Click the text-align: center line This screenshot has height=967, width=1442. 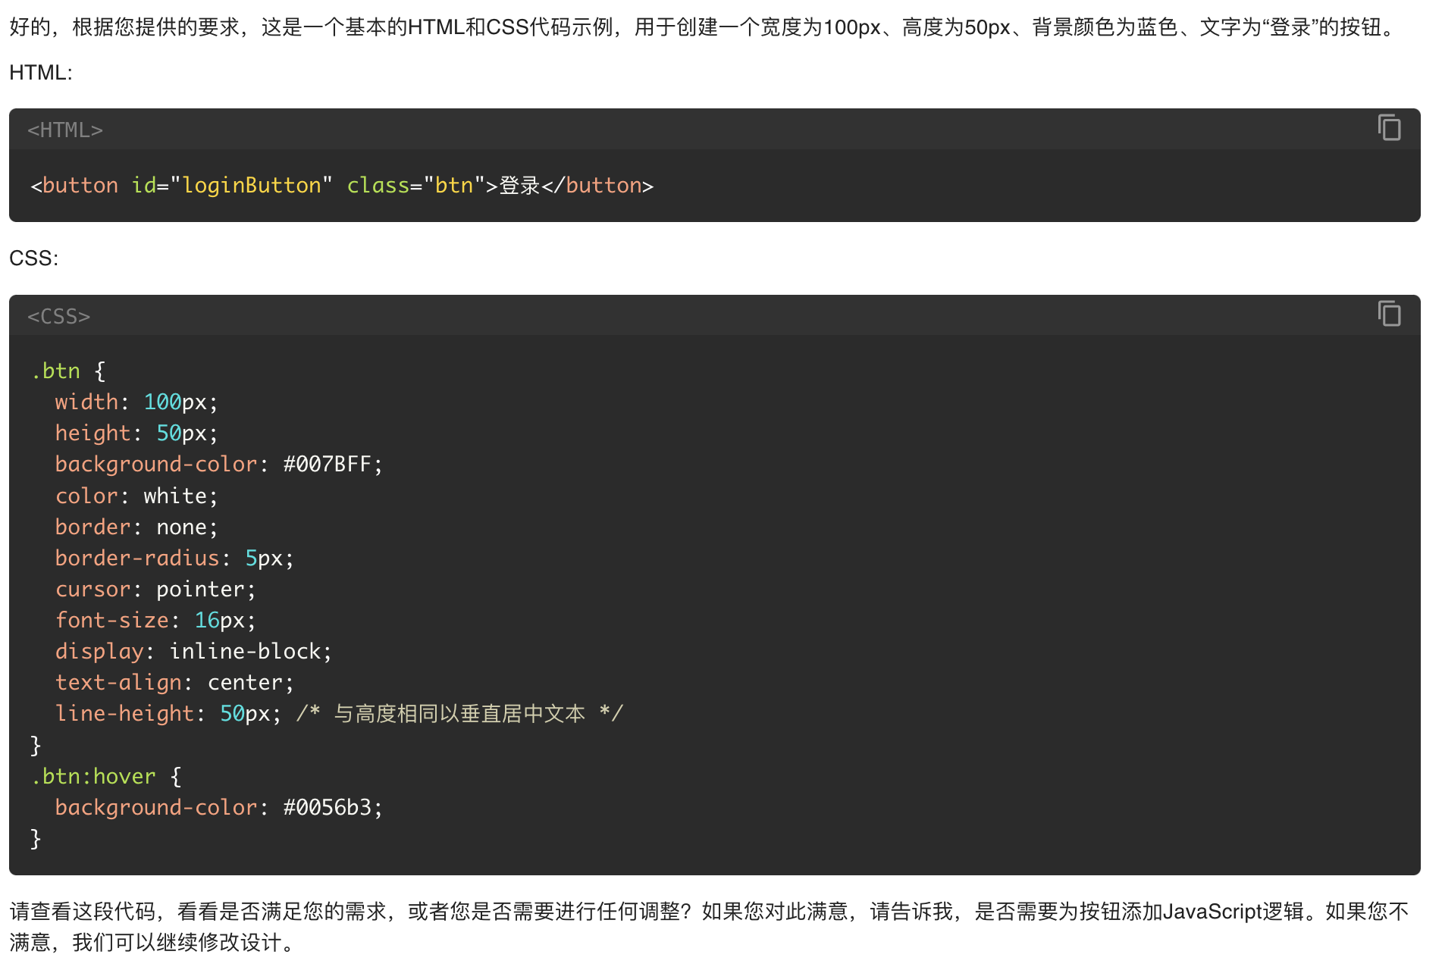tap(174, 682)
